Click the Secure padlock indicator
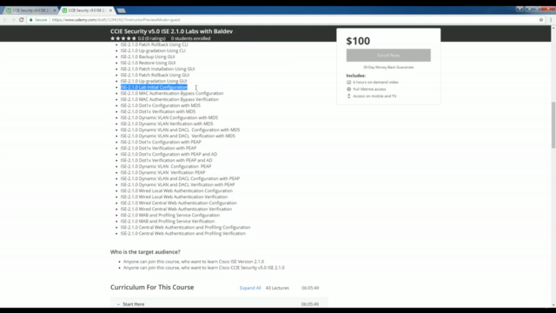The image size is (556, 313). tap(38, 20)
